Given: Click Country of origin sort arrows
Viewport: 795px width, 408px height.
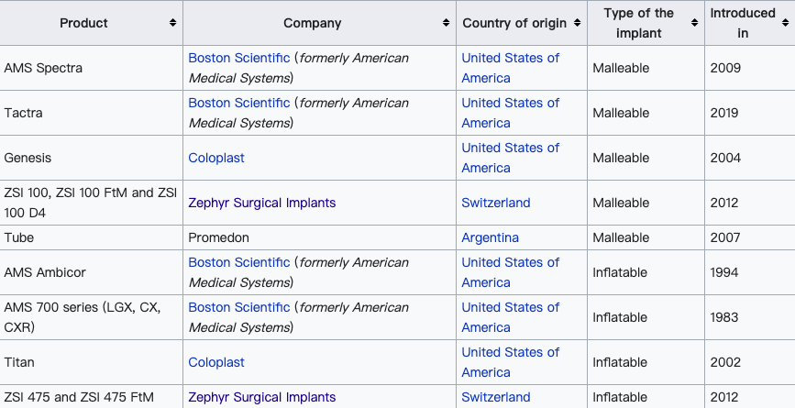Looking at the screenshot, I should click(x=577, y=23).
